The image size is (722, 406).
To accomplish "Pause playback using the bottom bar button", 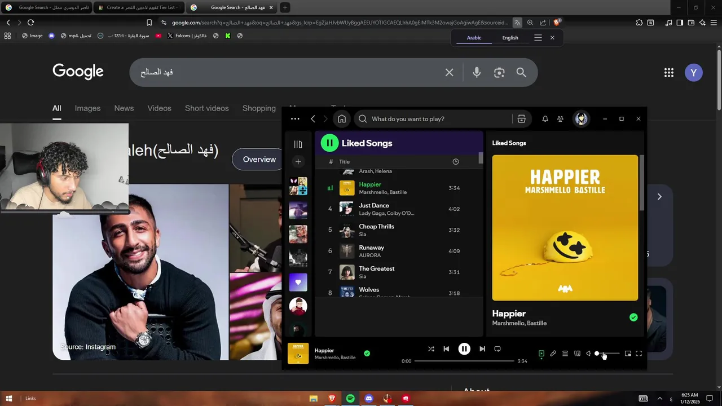I will coord(464,349).
